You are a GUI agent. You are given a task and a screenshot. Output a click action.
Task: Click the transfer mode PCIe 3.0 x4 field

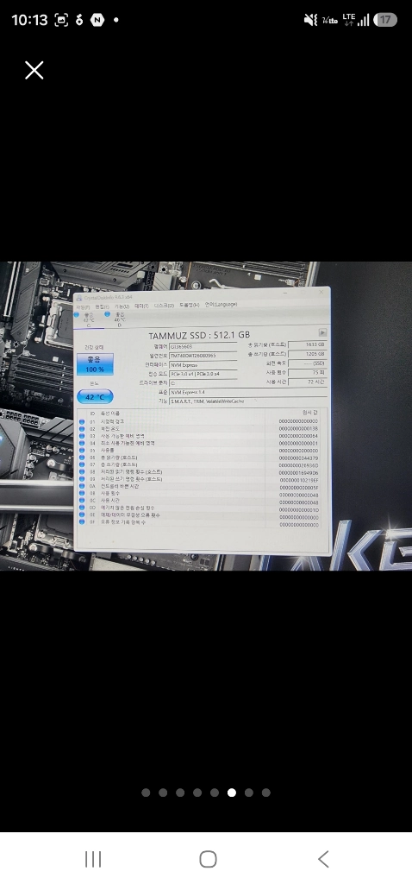coord(203,374)
